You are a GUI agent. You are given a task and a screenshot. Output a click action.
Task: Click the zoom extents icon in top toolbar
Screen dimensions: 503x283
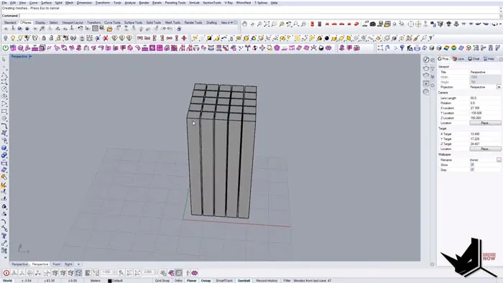point(267,24)
